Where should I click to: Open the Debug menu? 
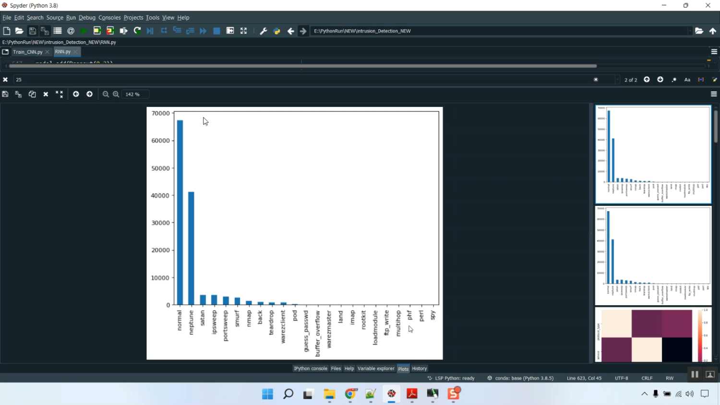coord(87,18)
